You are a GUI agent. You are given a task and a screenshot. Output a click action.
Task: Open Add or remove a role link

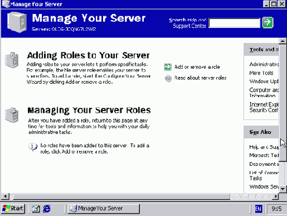pyautogui.click(x=197, y=67)
